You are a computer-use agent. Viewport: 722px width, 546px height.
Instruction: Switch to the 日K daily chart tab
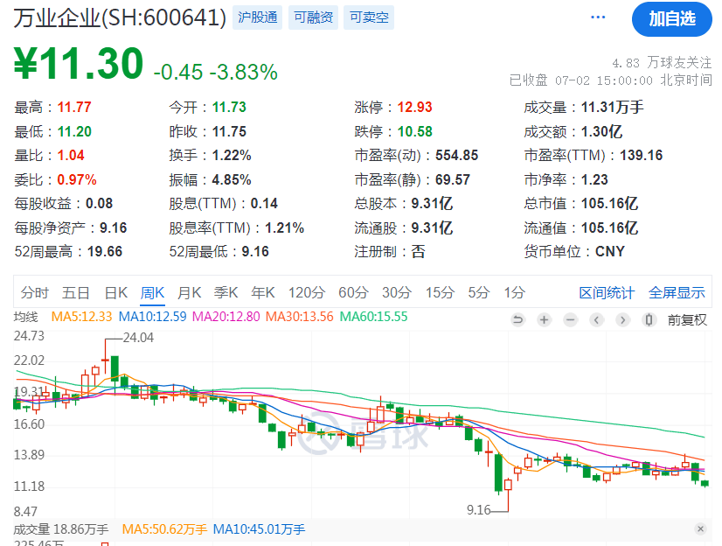click(x=115, y=292)
